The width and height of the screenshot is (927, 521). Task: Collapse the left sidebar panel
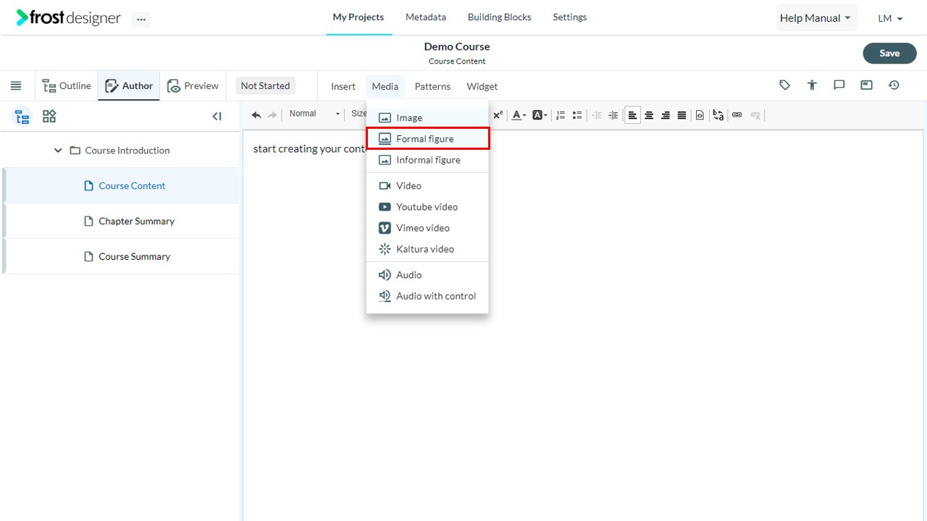pos(217,116)
